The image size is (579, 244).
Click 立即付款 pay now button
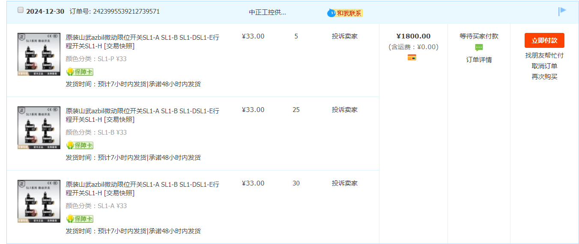click(x=544, y=41)
